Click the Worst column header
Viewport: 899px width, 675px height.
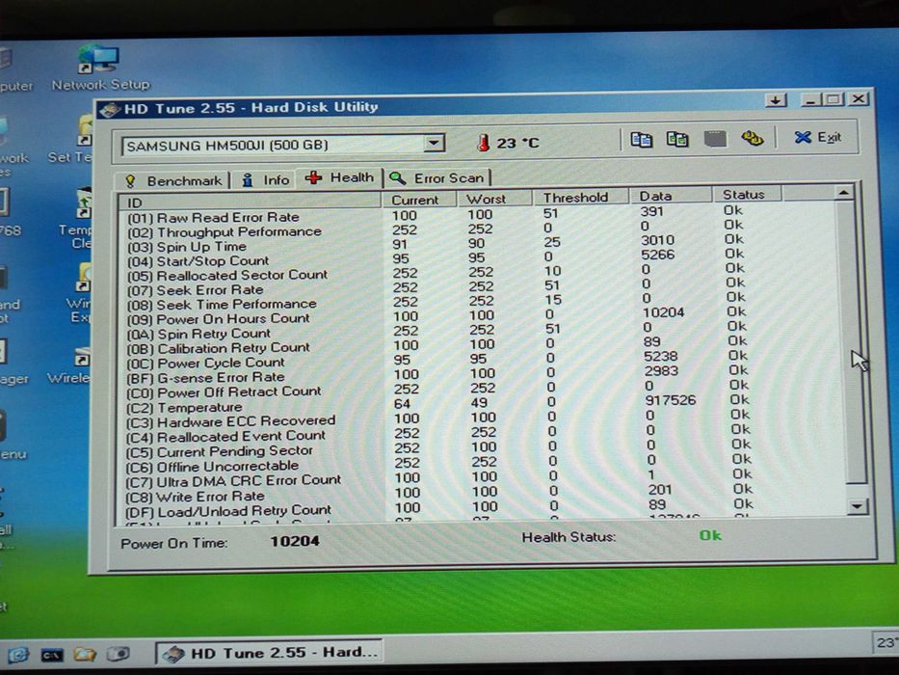(x=493, y=199)
